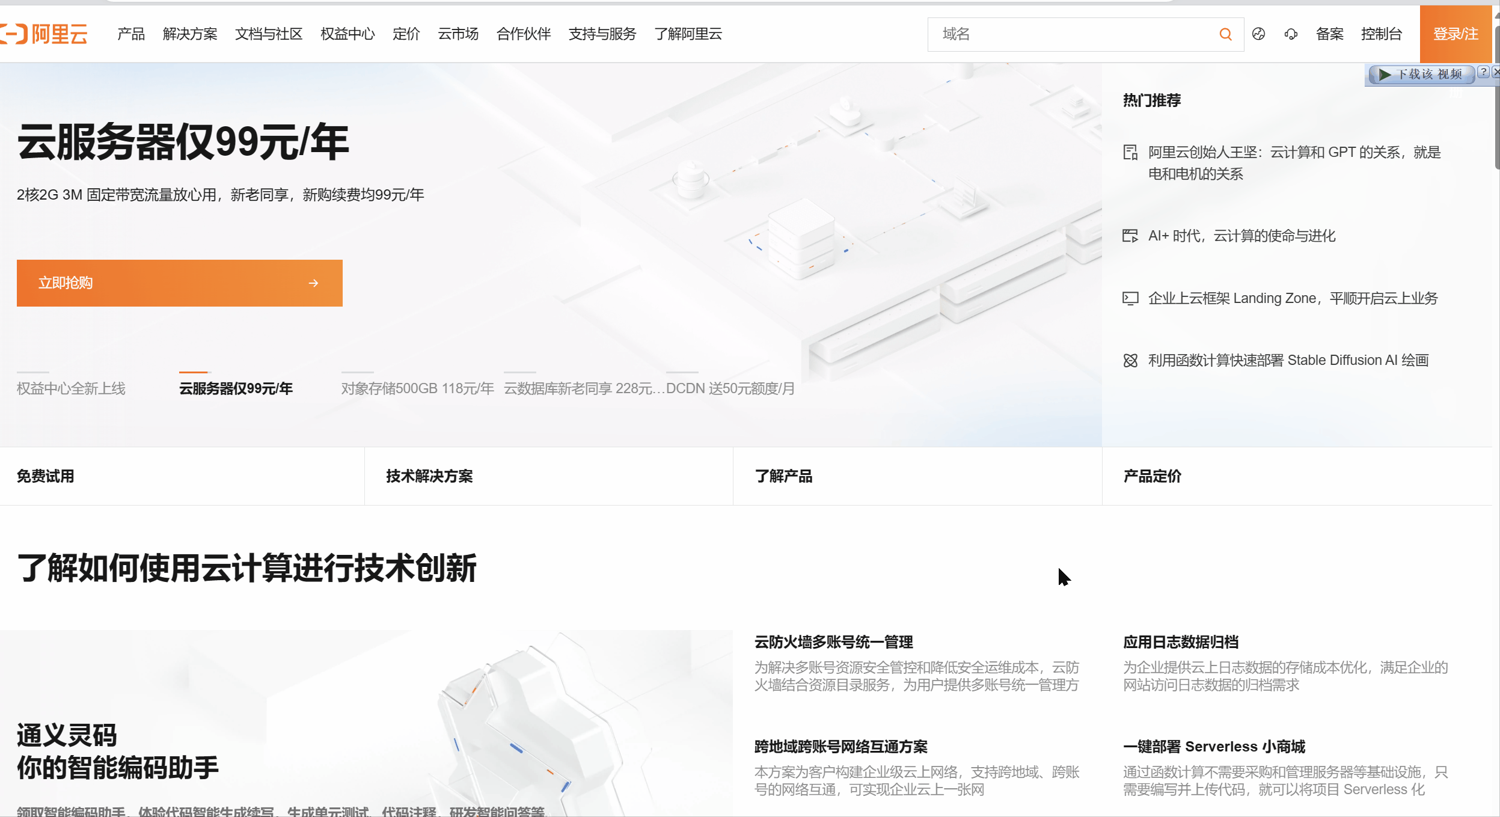This screenshot has height=817, width=1500.
Task: Click the 立即抢购 orange button
Action: [x=179, y=283]
